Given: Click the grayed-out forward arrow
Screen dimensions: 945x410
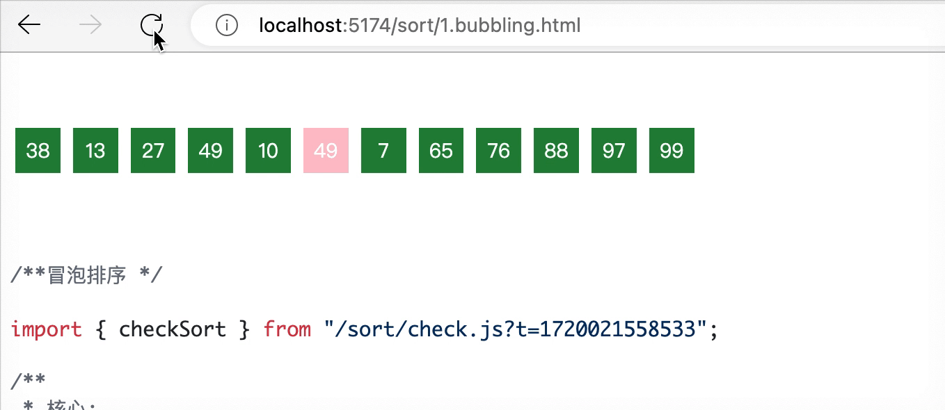Looking at the screenshot, I should coord(89,25).
